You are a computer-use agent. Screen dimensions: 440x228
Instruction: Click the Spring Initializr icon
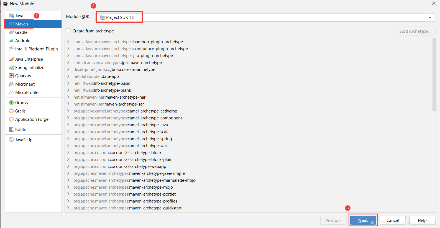pyautogui.click(x=11, y=68)
